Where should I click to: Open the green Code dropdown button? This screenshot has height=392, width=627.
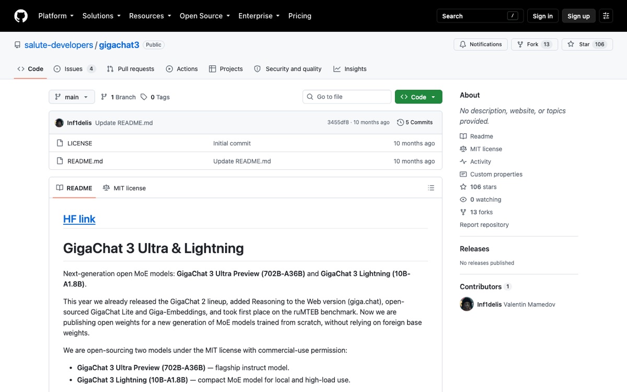tap(419, 97)
